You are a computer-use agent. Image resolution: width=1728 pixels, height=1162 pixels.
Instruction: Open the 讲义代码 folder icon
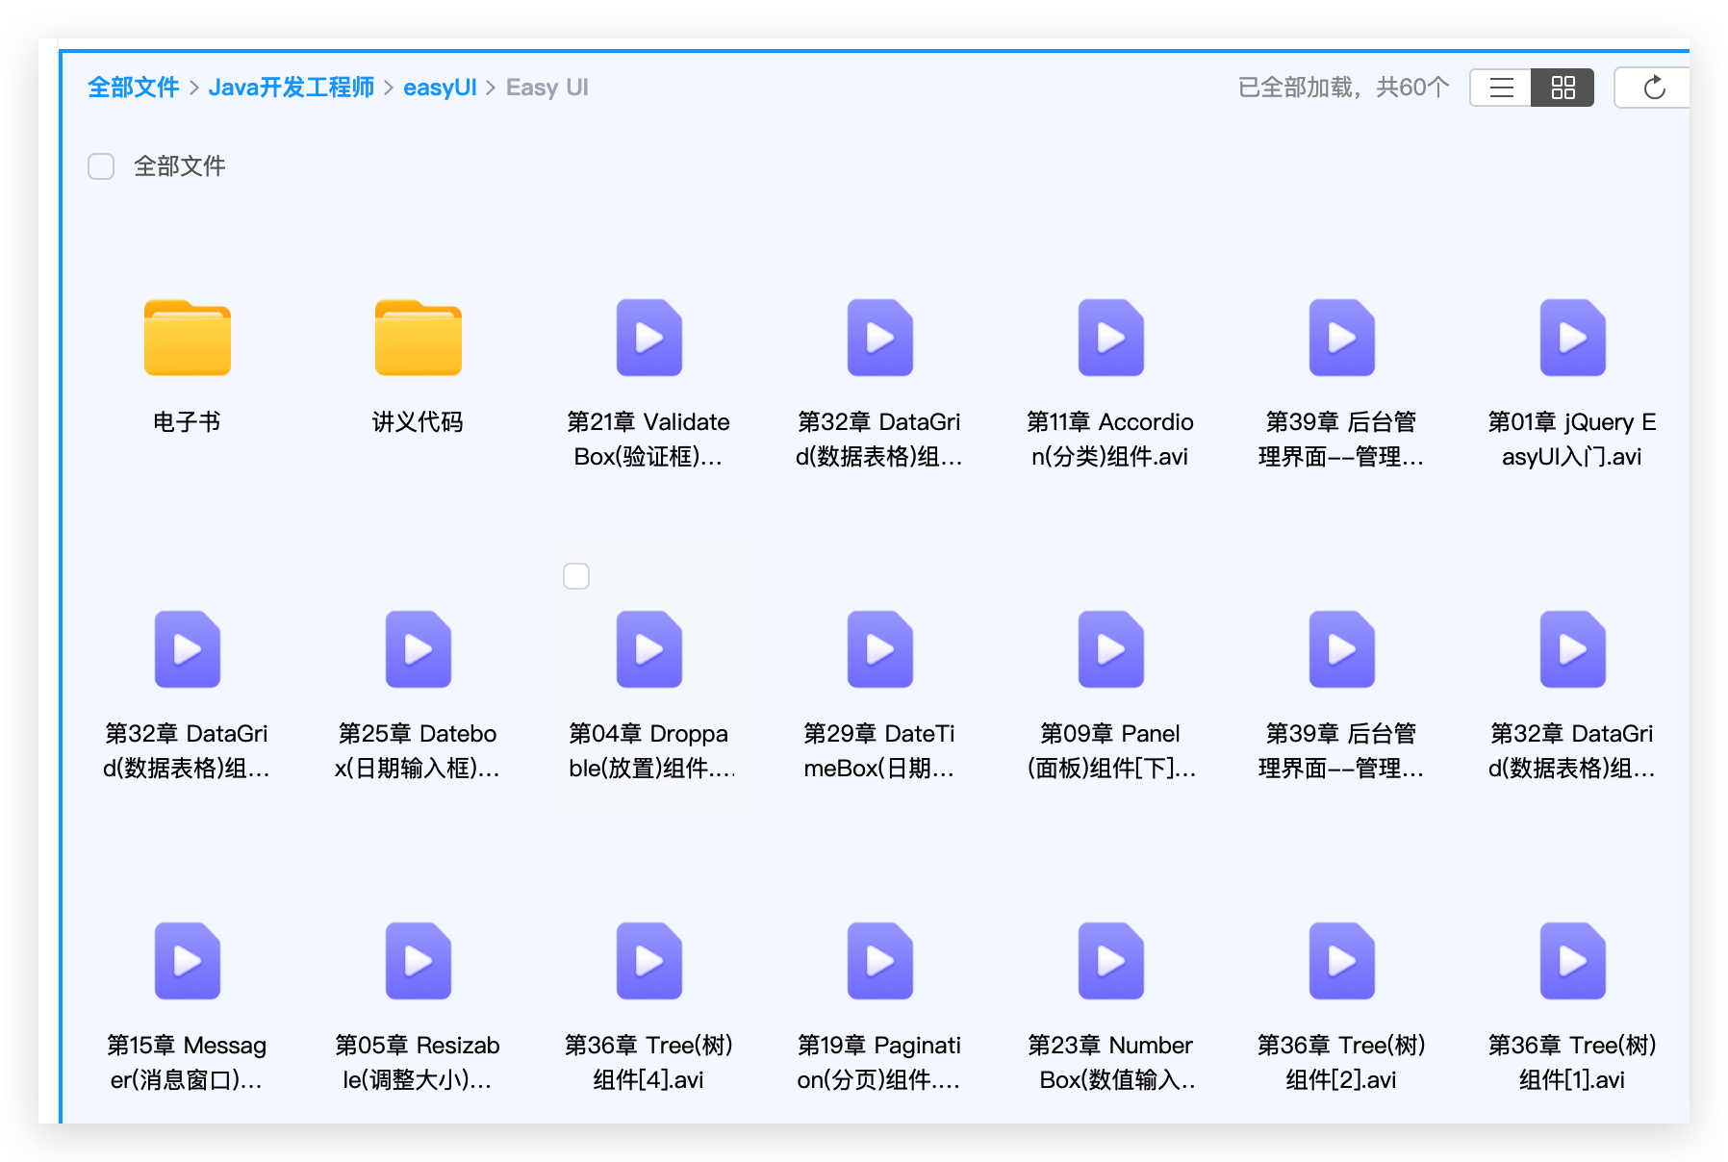[x=419, y=338]
